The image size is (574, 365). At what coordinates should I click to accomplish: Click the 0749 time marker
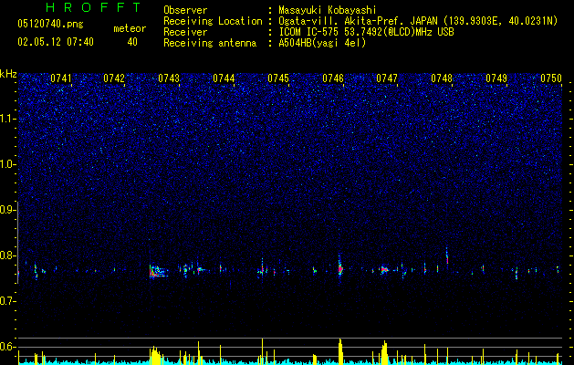496,78
